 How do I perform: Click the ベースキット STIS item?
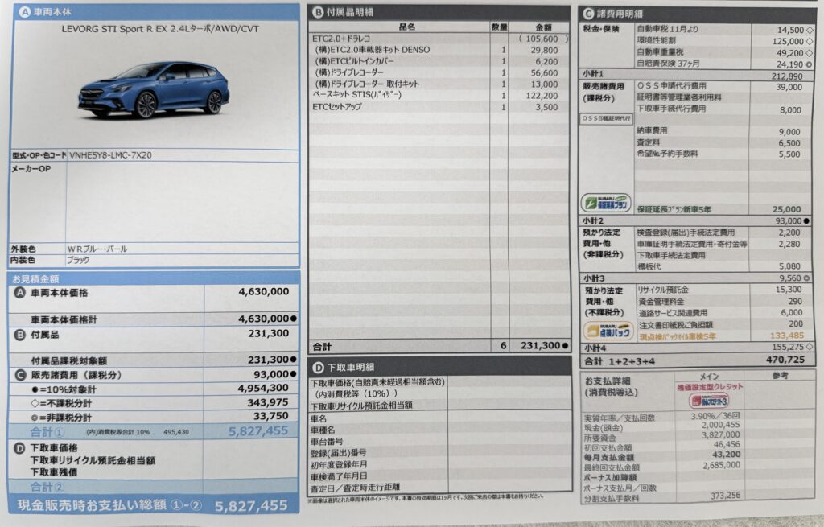356,95
